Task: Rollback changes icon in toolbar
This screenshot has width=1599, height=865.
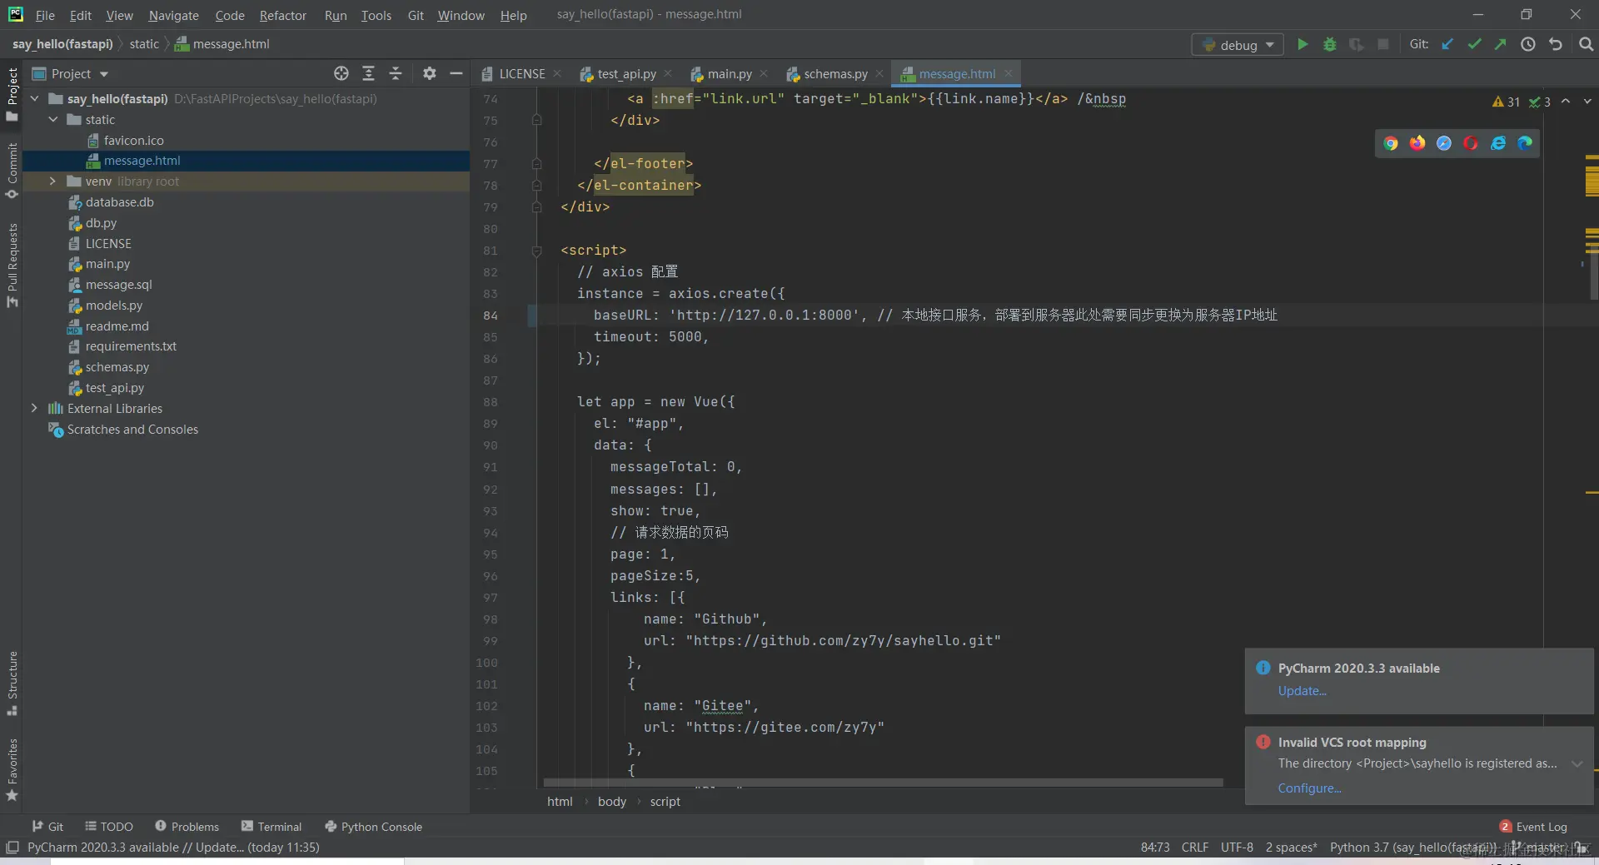Action: coord(1555,44)
